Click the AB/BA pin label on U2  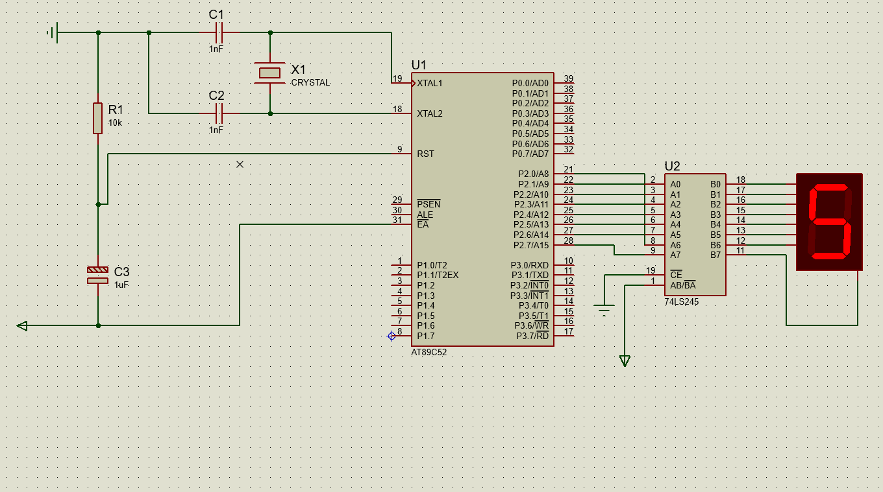[683, 285]
